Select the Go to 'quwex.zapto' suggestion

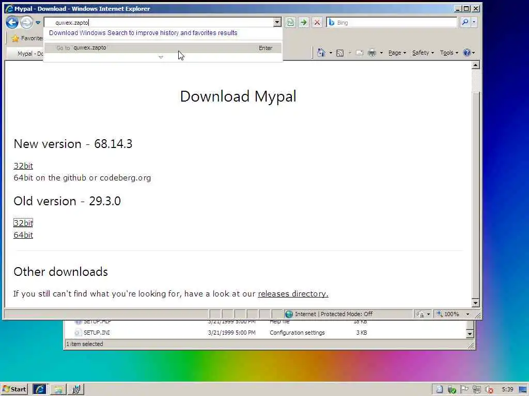click(x=163, y=48)
